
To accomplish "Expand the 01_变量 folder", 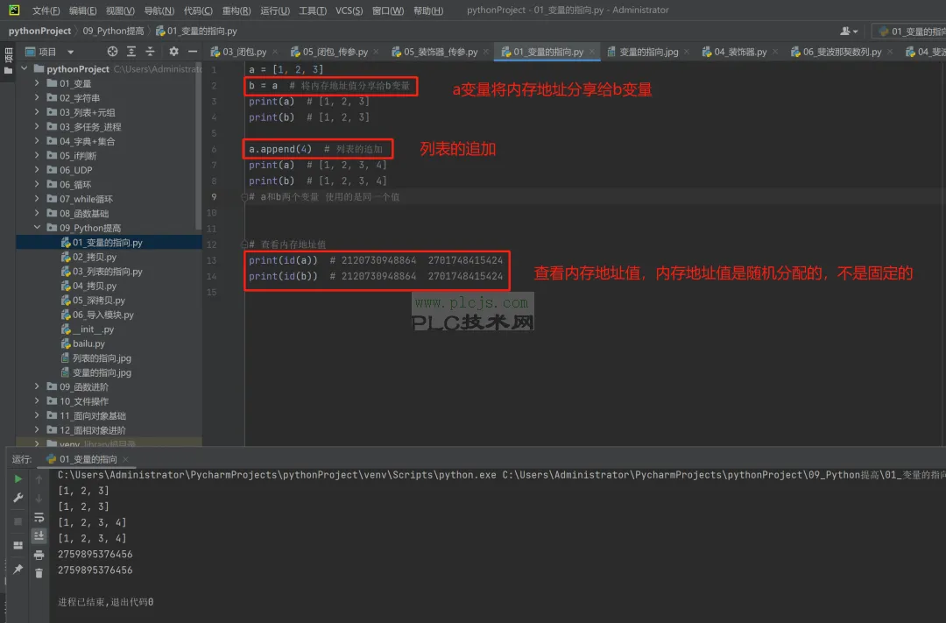I will [x=37, y=82].
